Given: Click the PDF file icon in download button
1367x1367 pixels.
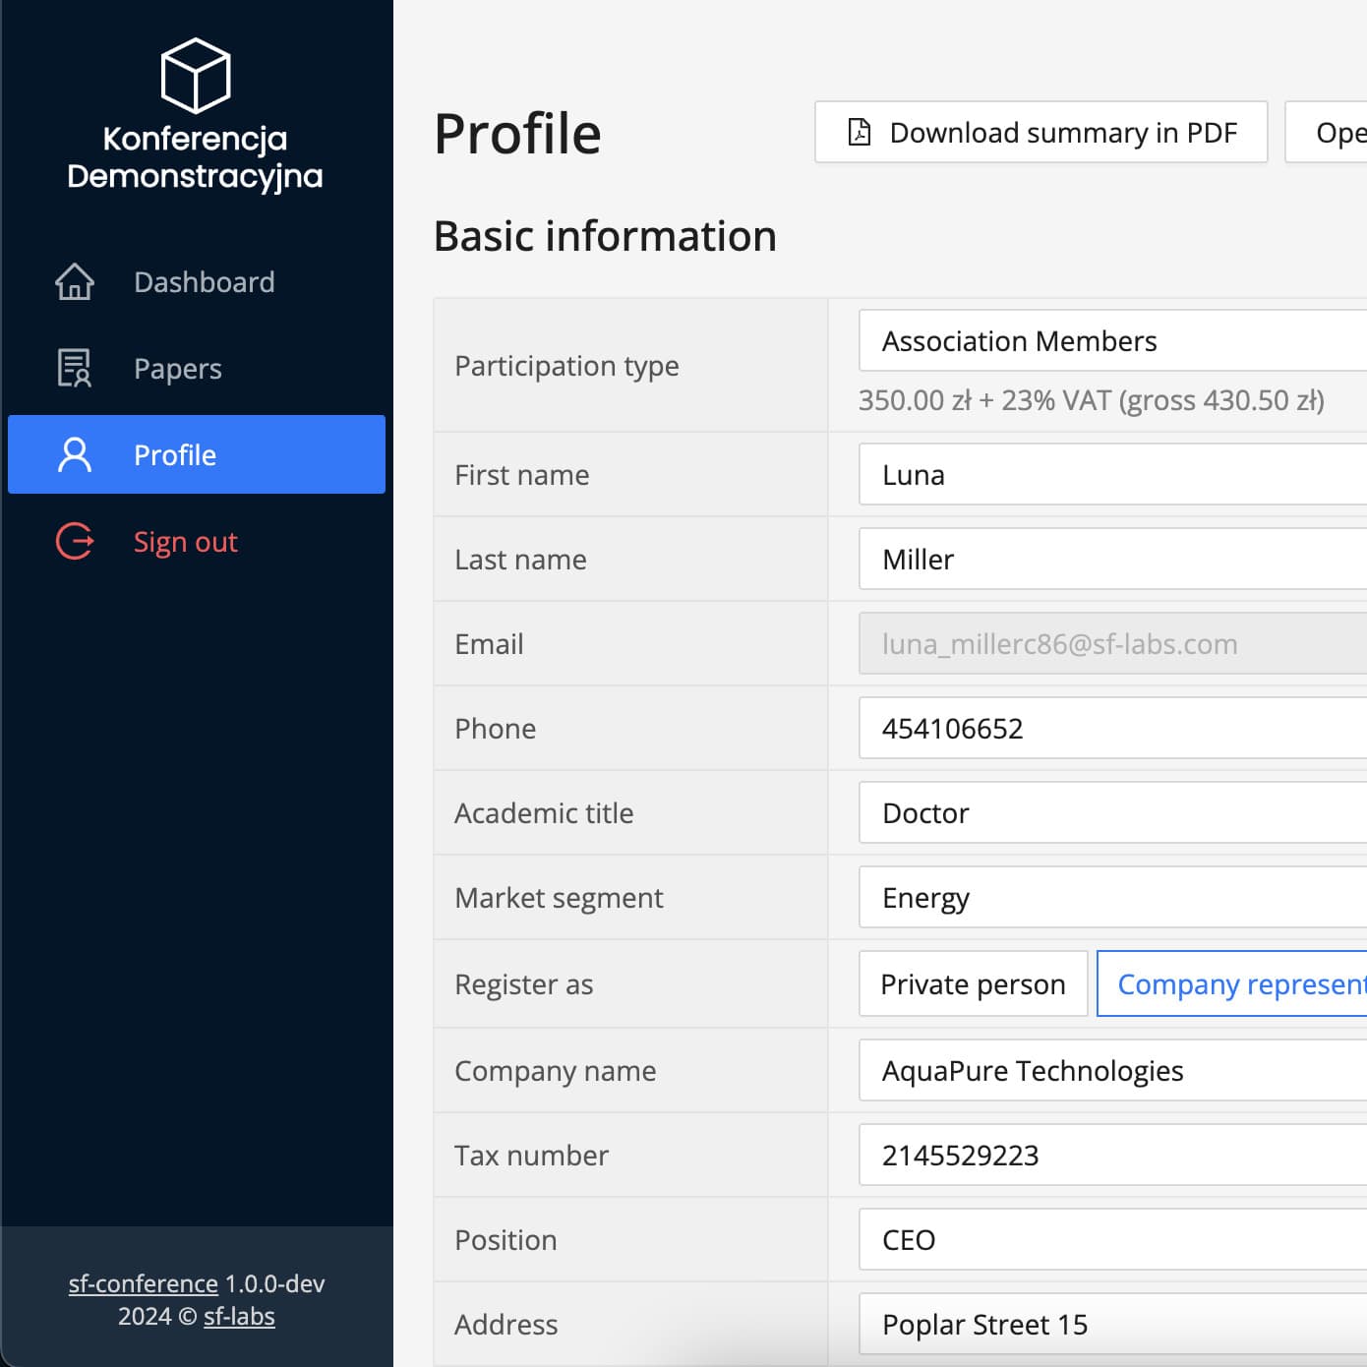Looking at the screenshot, I should [860, 132].
